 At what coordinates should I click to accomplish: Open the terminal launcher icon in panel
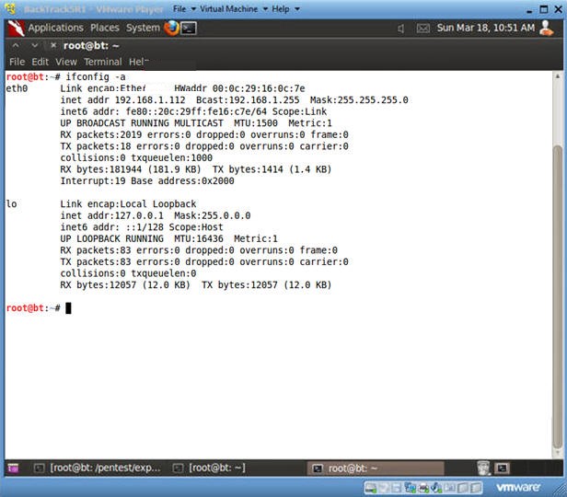(188, 28)
